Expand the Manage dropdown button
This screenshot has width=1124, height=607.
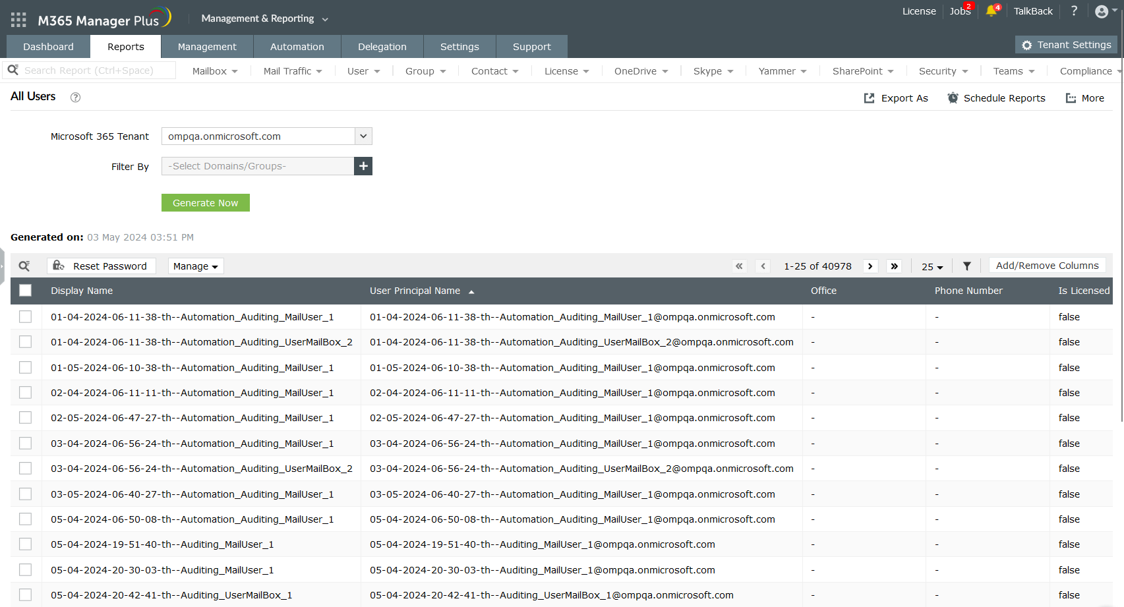(x=196, y=266)
